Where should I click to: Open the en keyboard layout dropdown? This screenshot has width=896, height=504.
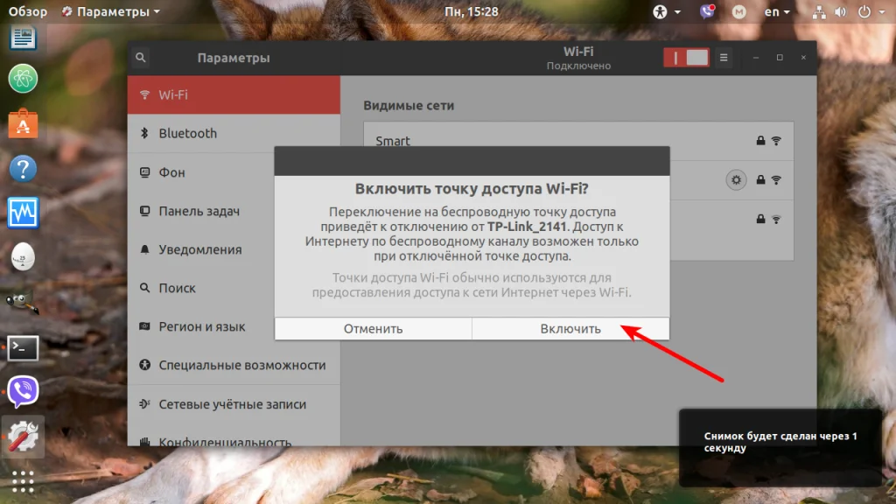tap(777, 11)
